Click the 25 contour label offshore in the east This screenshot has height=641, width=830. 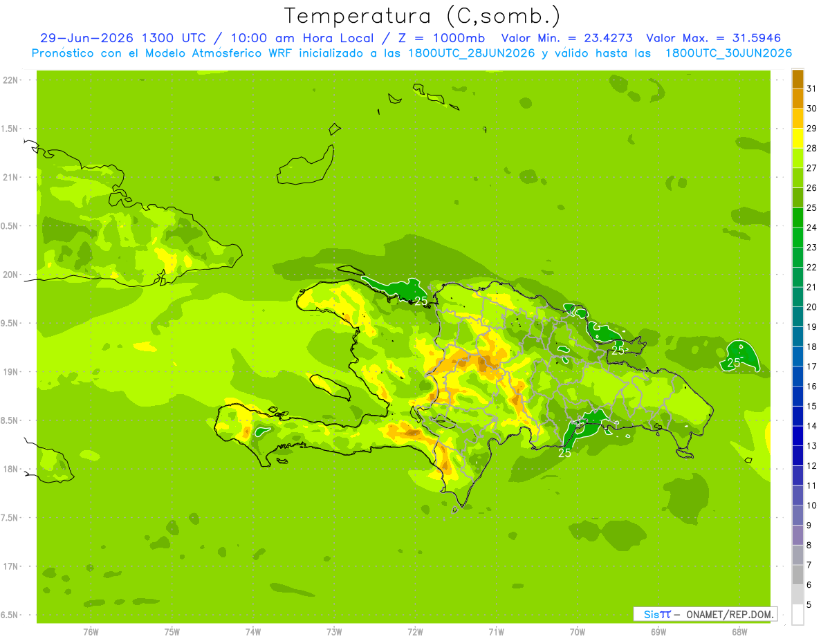(734, 362)
